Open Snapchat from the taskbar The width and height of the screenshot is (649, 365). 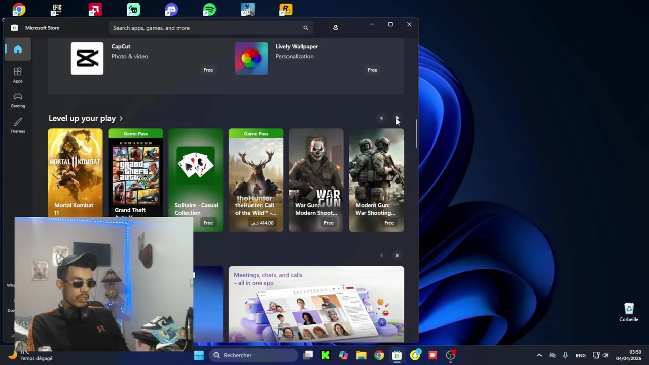pos(415,355)
